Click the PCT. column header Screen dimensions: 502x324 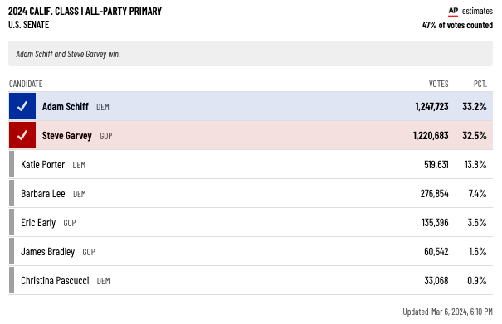tap(480, 84)
